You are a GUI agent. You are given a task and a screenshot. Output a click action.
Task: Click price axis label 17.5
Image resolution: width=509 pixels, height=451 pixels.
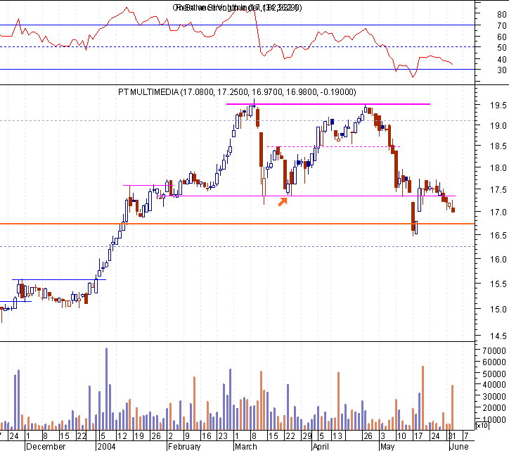click(498, 189)
